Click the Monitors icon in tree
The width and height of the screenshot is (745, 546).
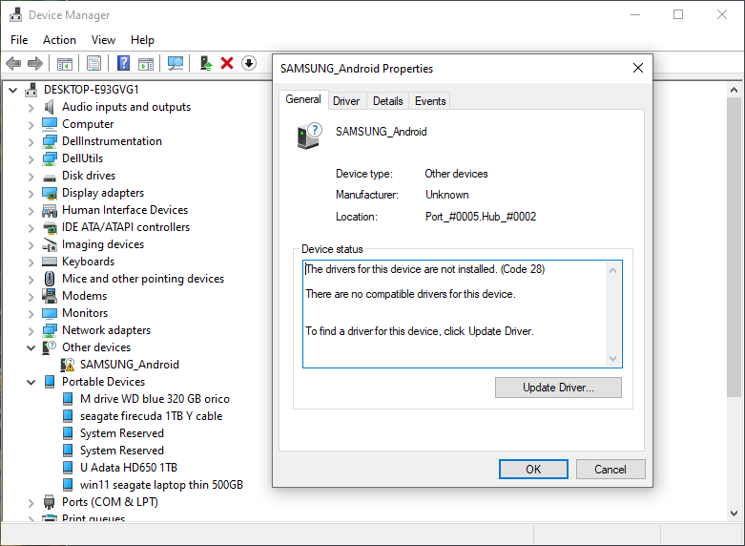click(50, 313)
